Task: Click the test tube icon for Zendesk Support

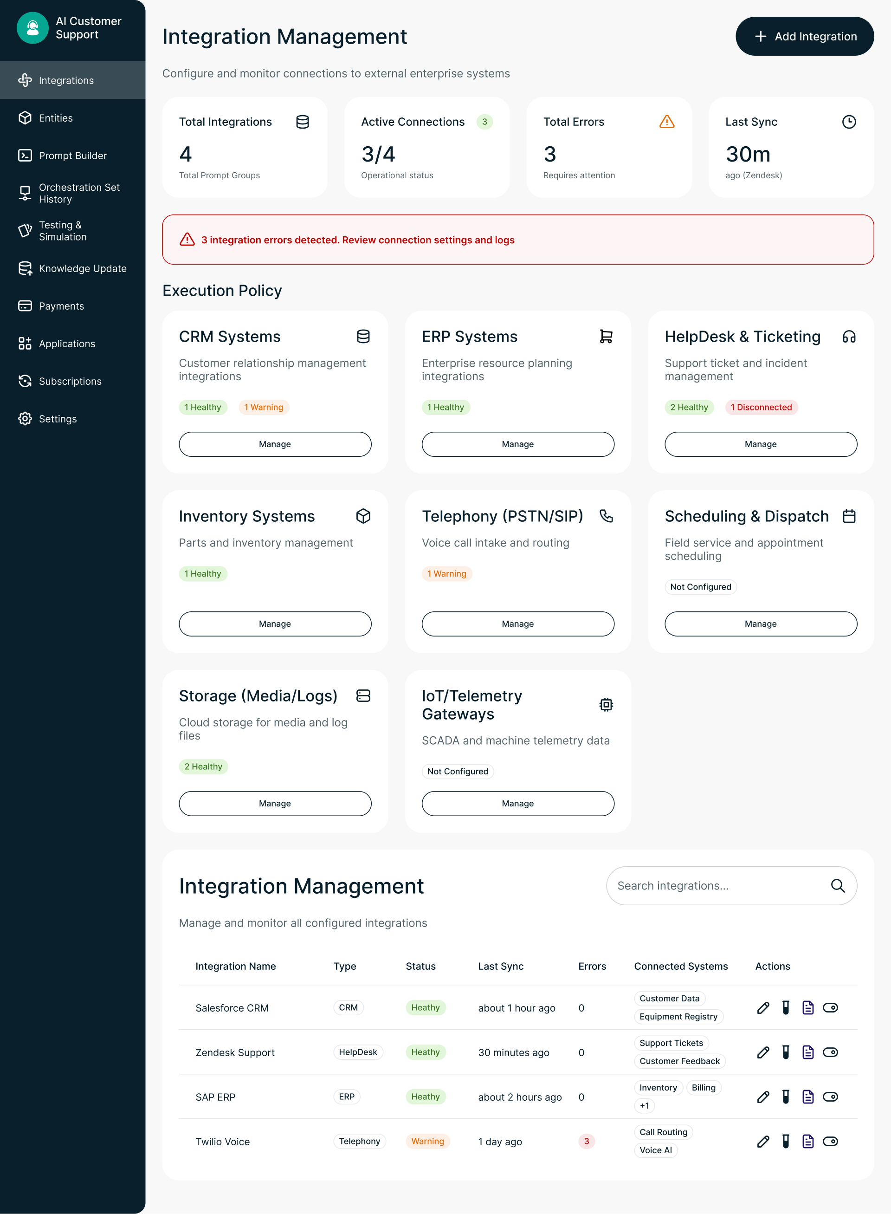Action: point(786,1052)
